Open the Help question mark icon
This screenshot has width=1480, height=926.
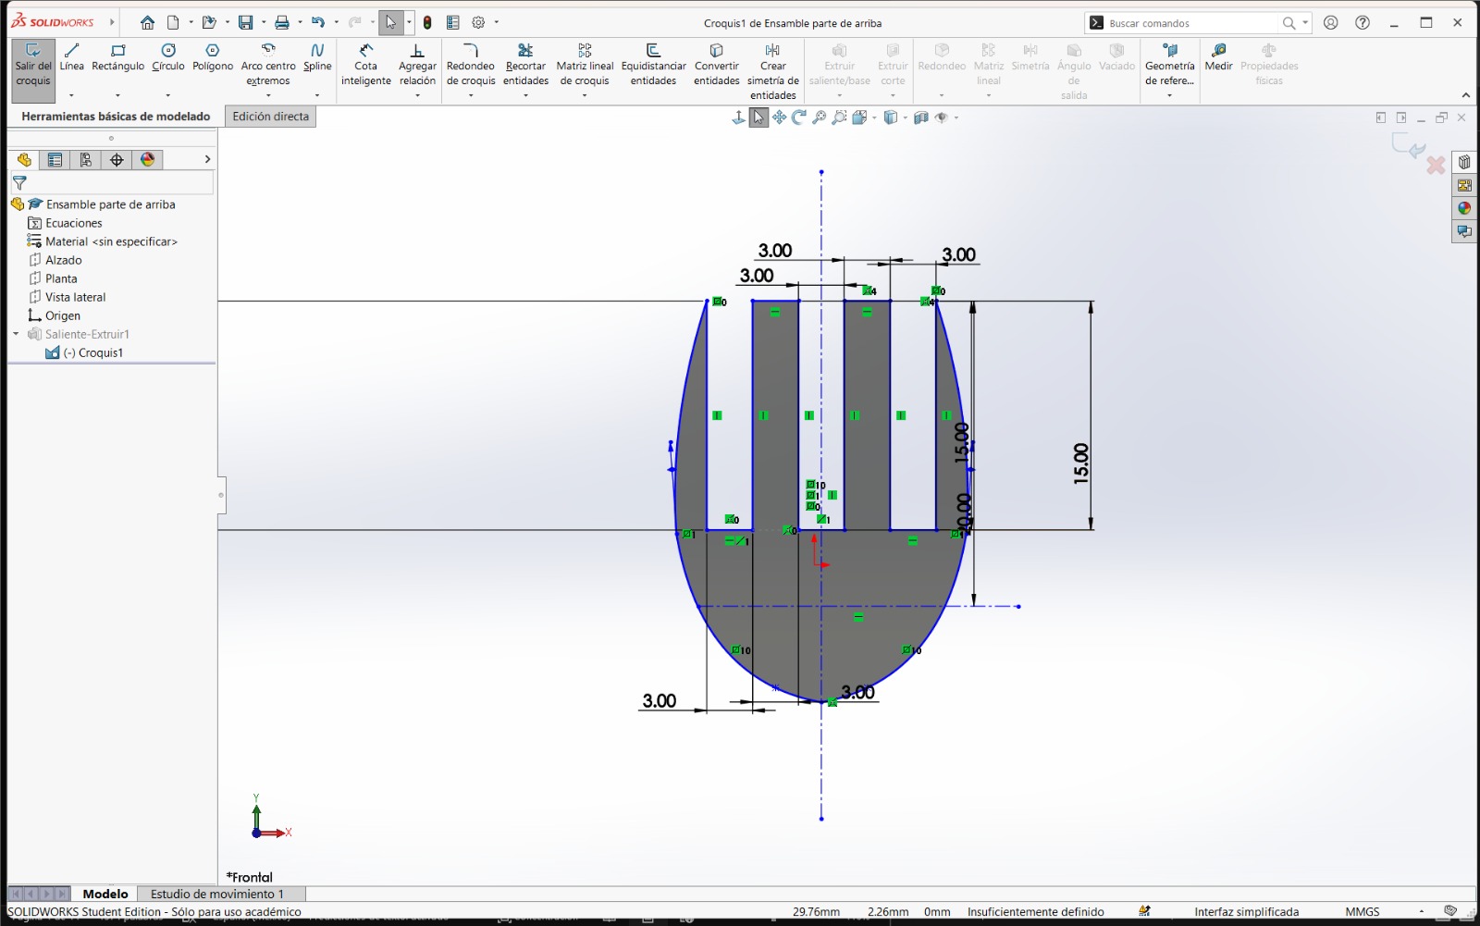[x=1363, y=22]
